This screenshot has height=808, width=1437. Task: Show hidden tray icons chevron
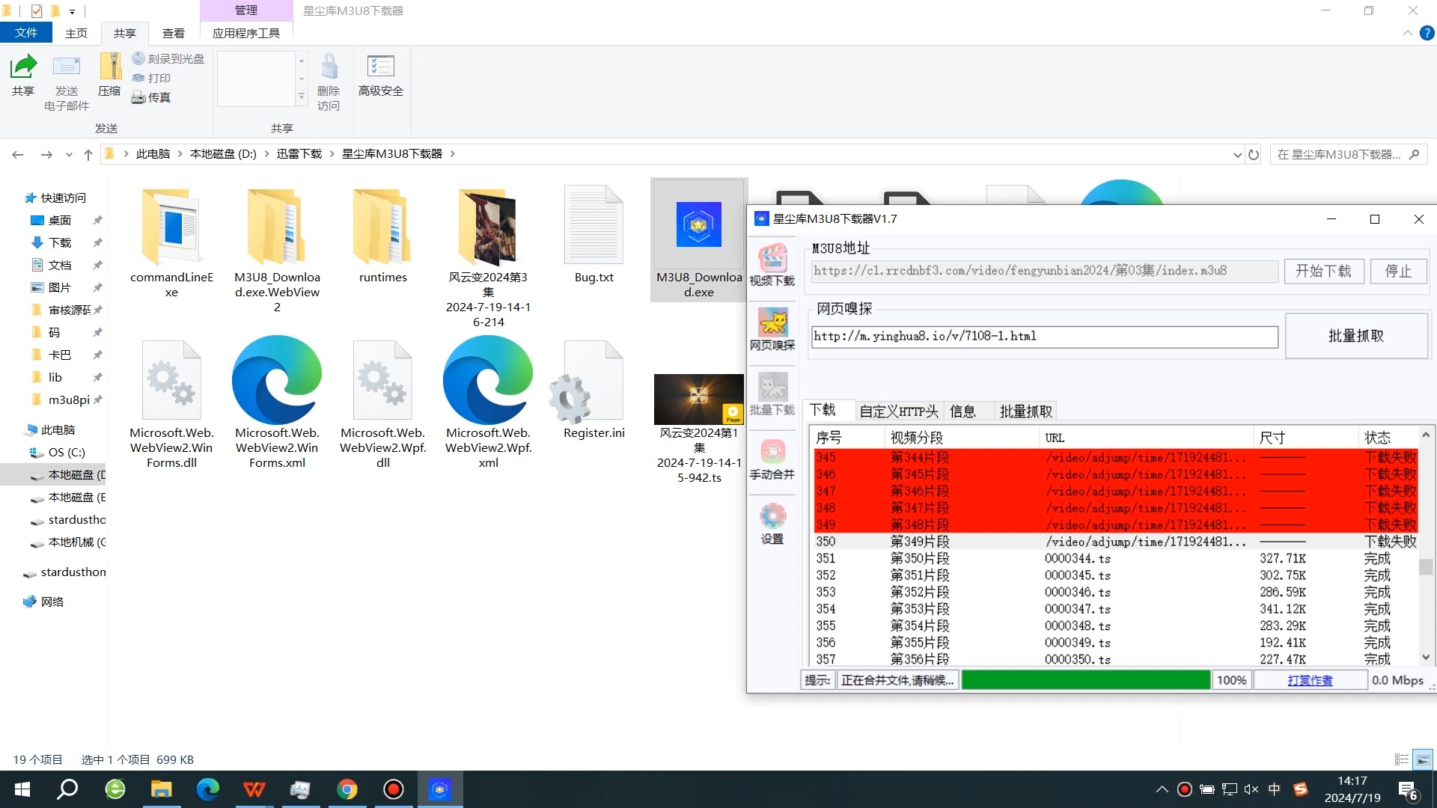click(1162, 789)
